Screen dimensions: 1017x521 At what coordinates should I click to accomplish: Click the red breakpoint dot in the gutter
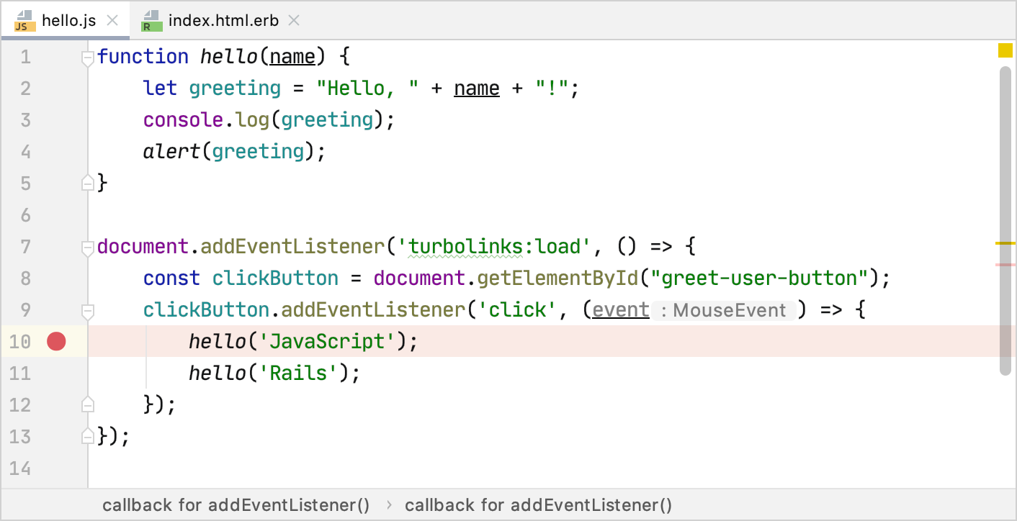tap(55, 341)
